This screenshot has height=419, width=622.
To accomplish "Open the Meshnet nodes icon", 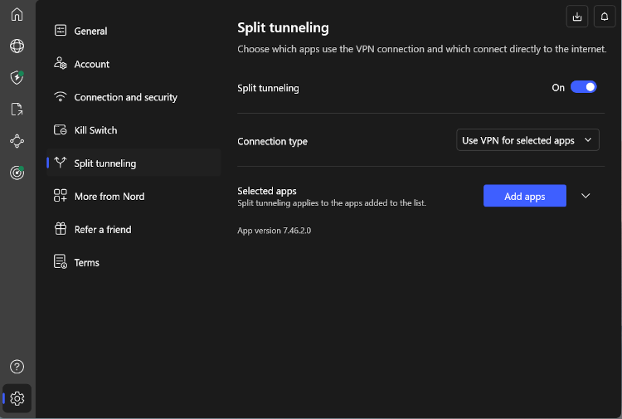I will [17, 141].
